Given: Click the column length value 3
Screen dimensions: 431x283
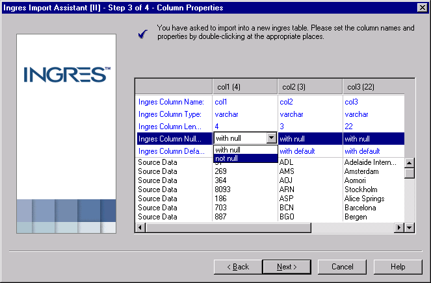Looking at the screenshot, I should (310, 127).
